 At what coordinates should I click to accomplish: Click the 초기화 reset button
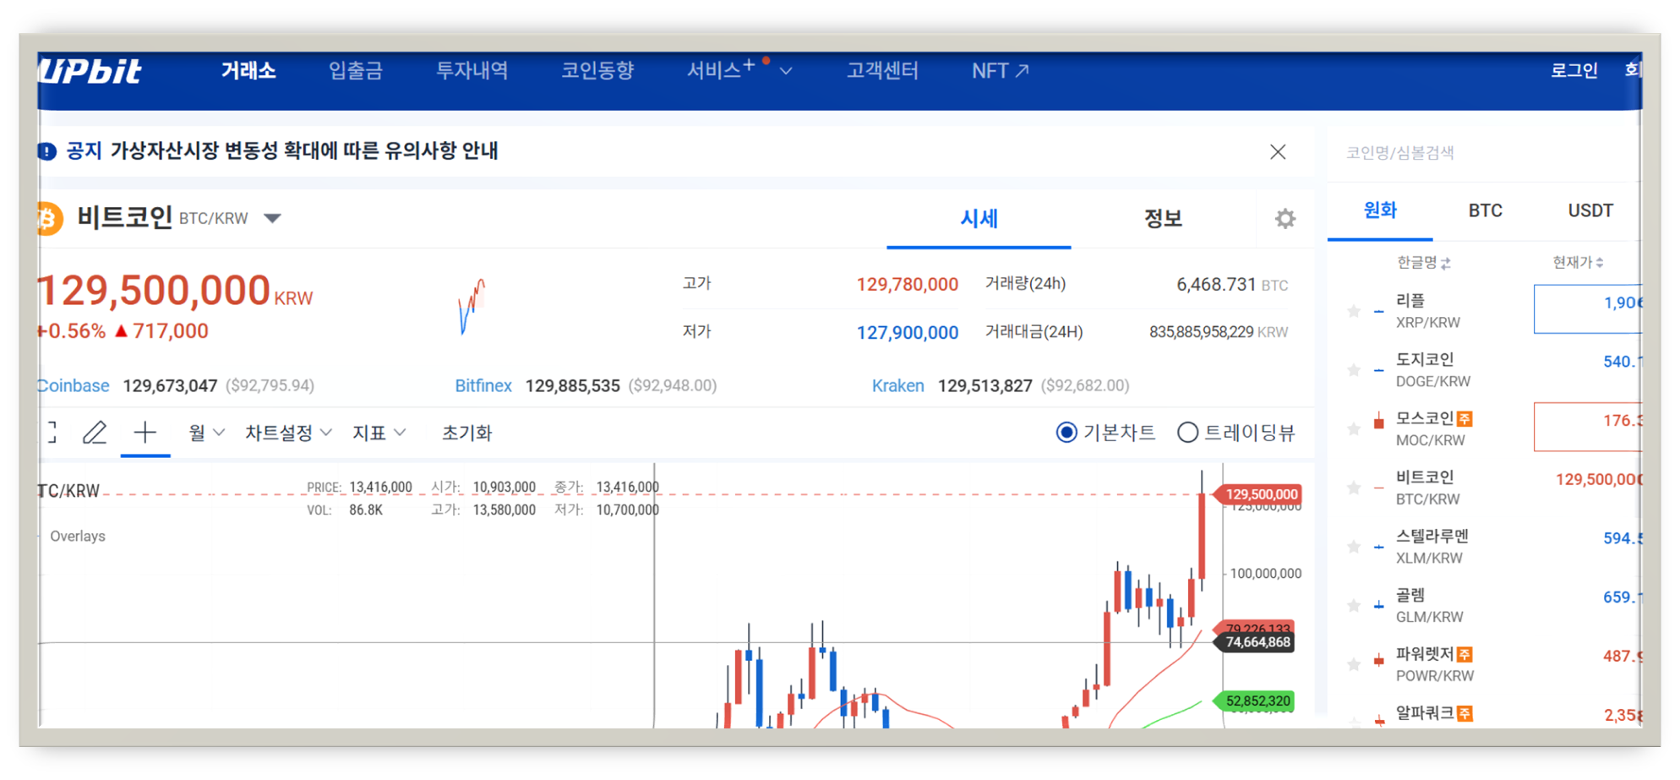[x=466, y=433]
